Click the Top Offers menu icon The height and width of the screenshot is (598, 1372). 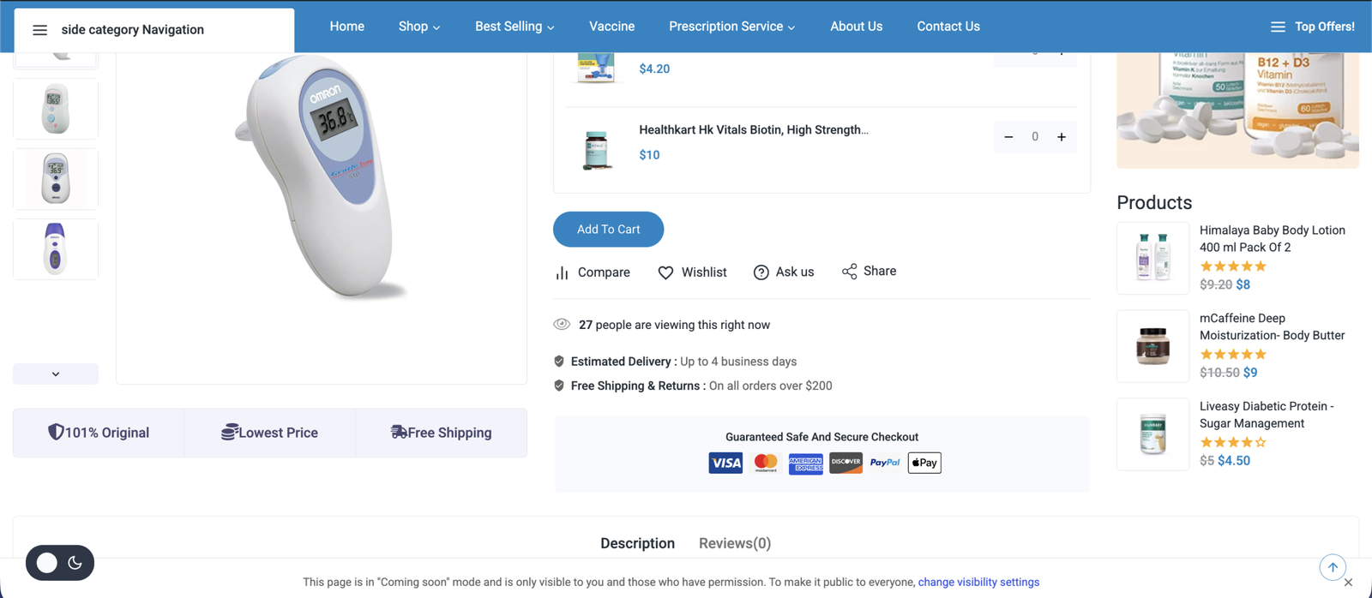point(1278,27)
